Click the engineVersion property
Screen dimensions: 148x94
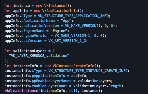point(35,36)
